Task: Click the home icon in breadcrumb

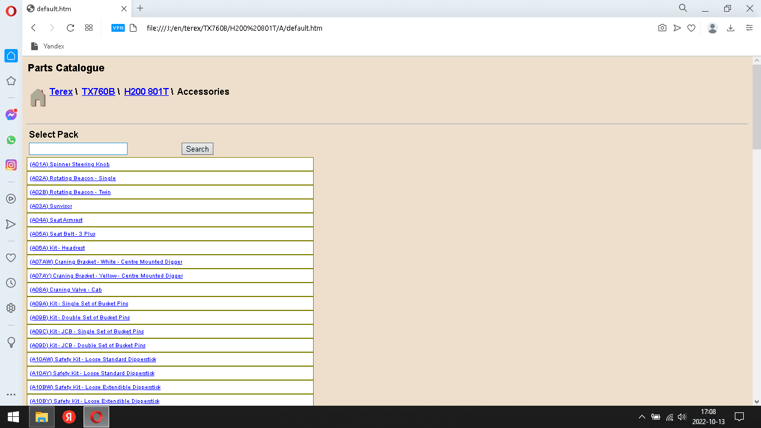Action: click(x=38, y=98)
